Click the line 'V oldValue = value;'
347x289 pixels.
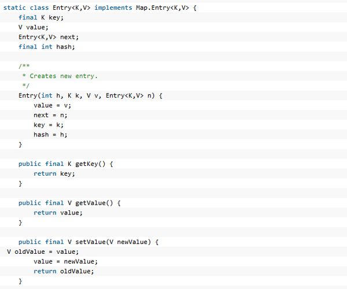pyautogui.click(x=43, y=251)
